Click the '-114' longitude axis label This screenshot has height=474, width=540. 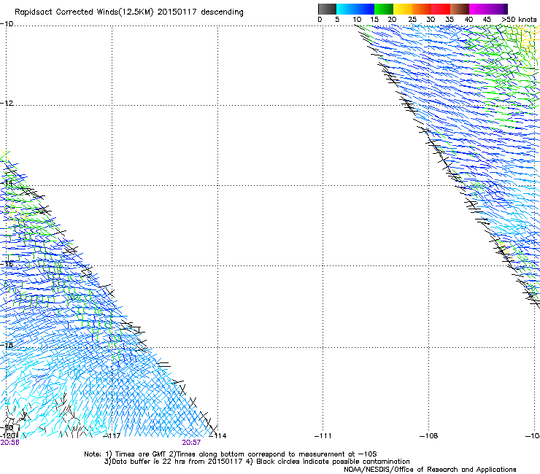[x=217, y=436]
